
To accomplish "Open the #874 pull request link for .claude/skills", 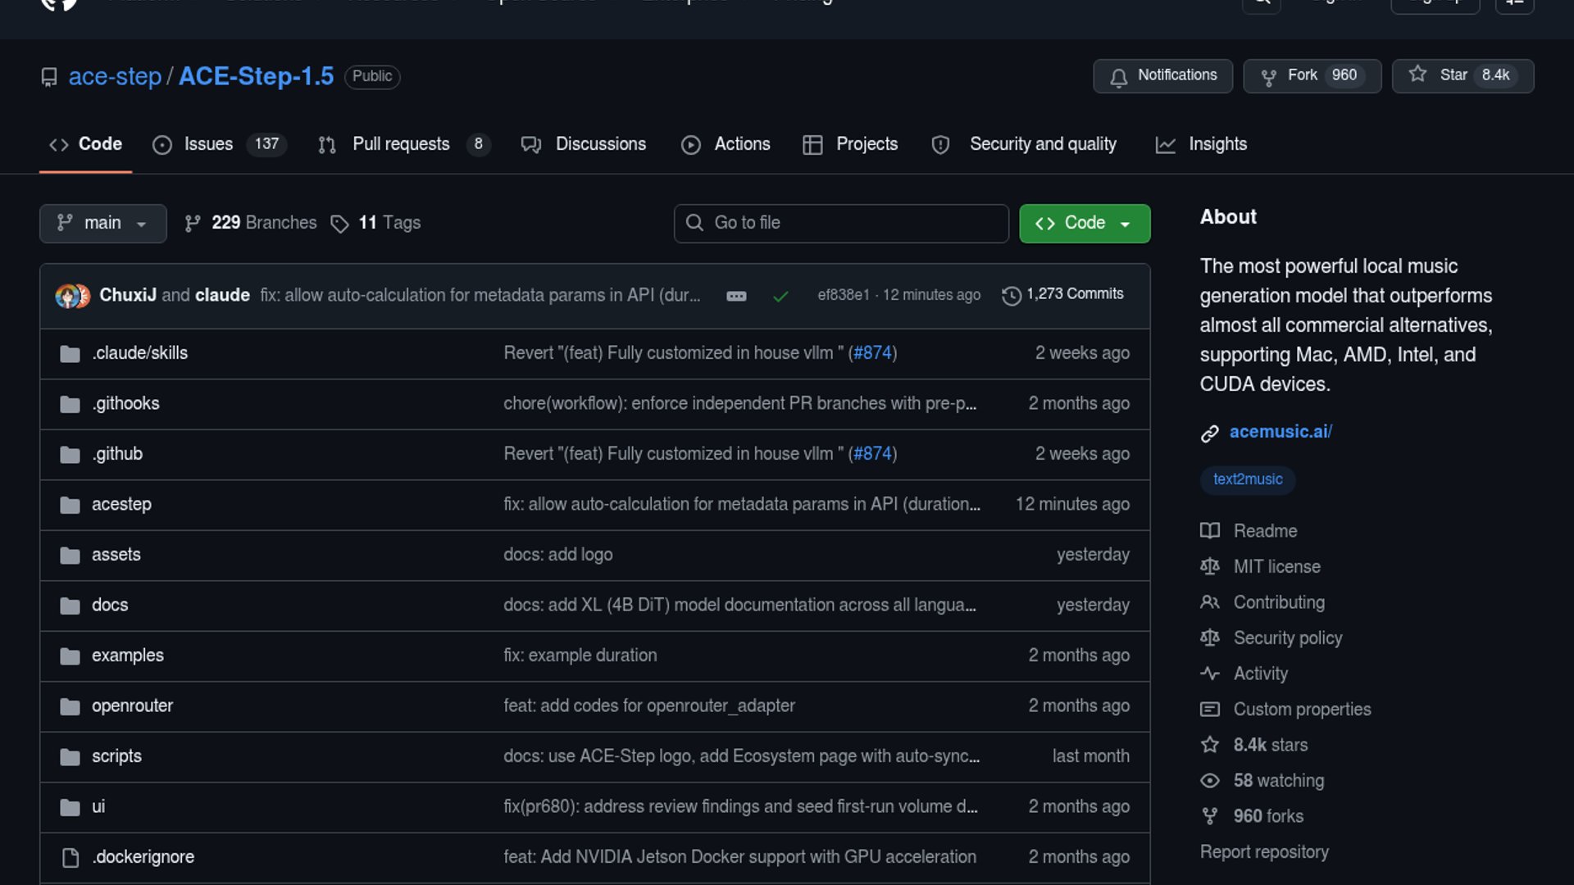I will click(871, 353).
